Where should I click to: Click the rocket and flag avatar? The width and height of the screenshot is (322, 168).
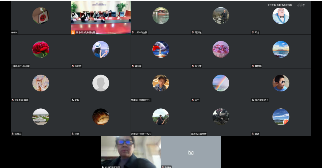tap(161, 49)
